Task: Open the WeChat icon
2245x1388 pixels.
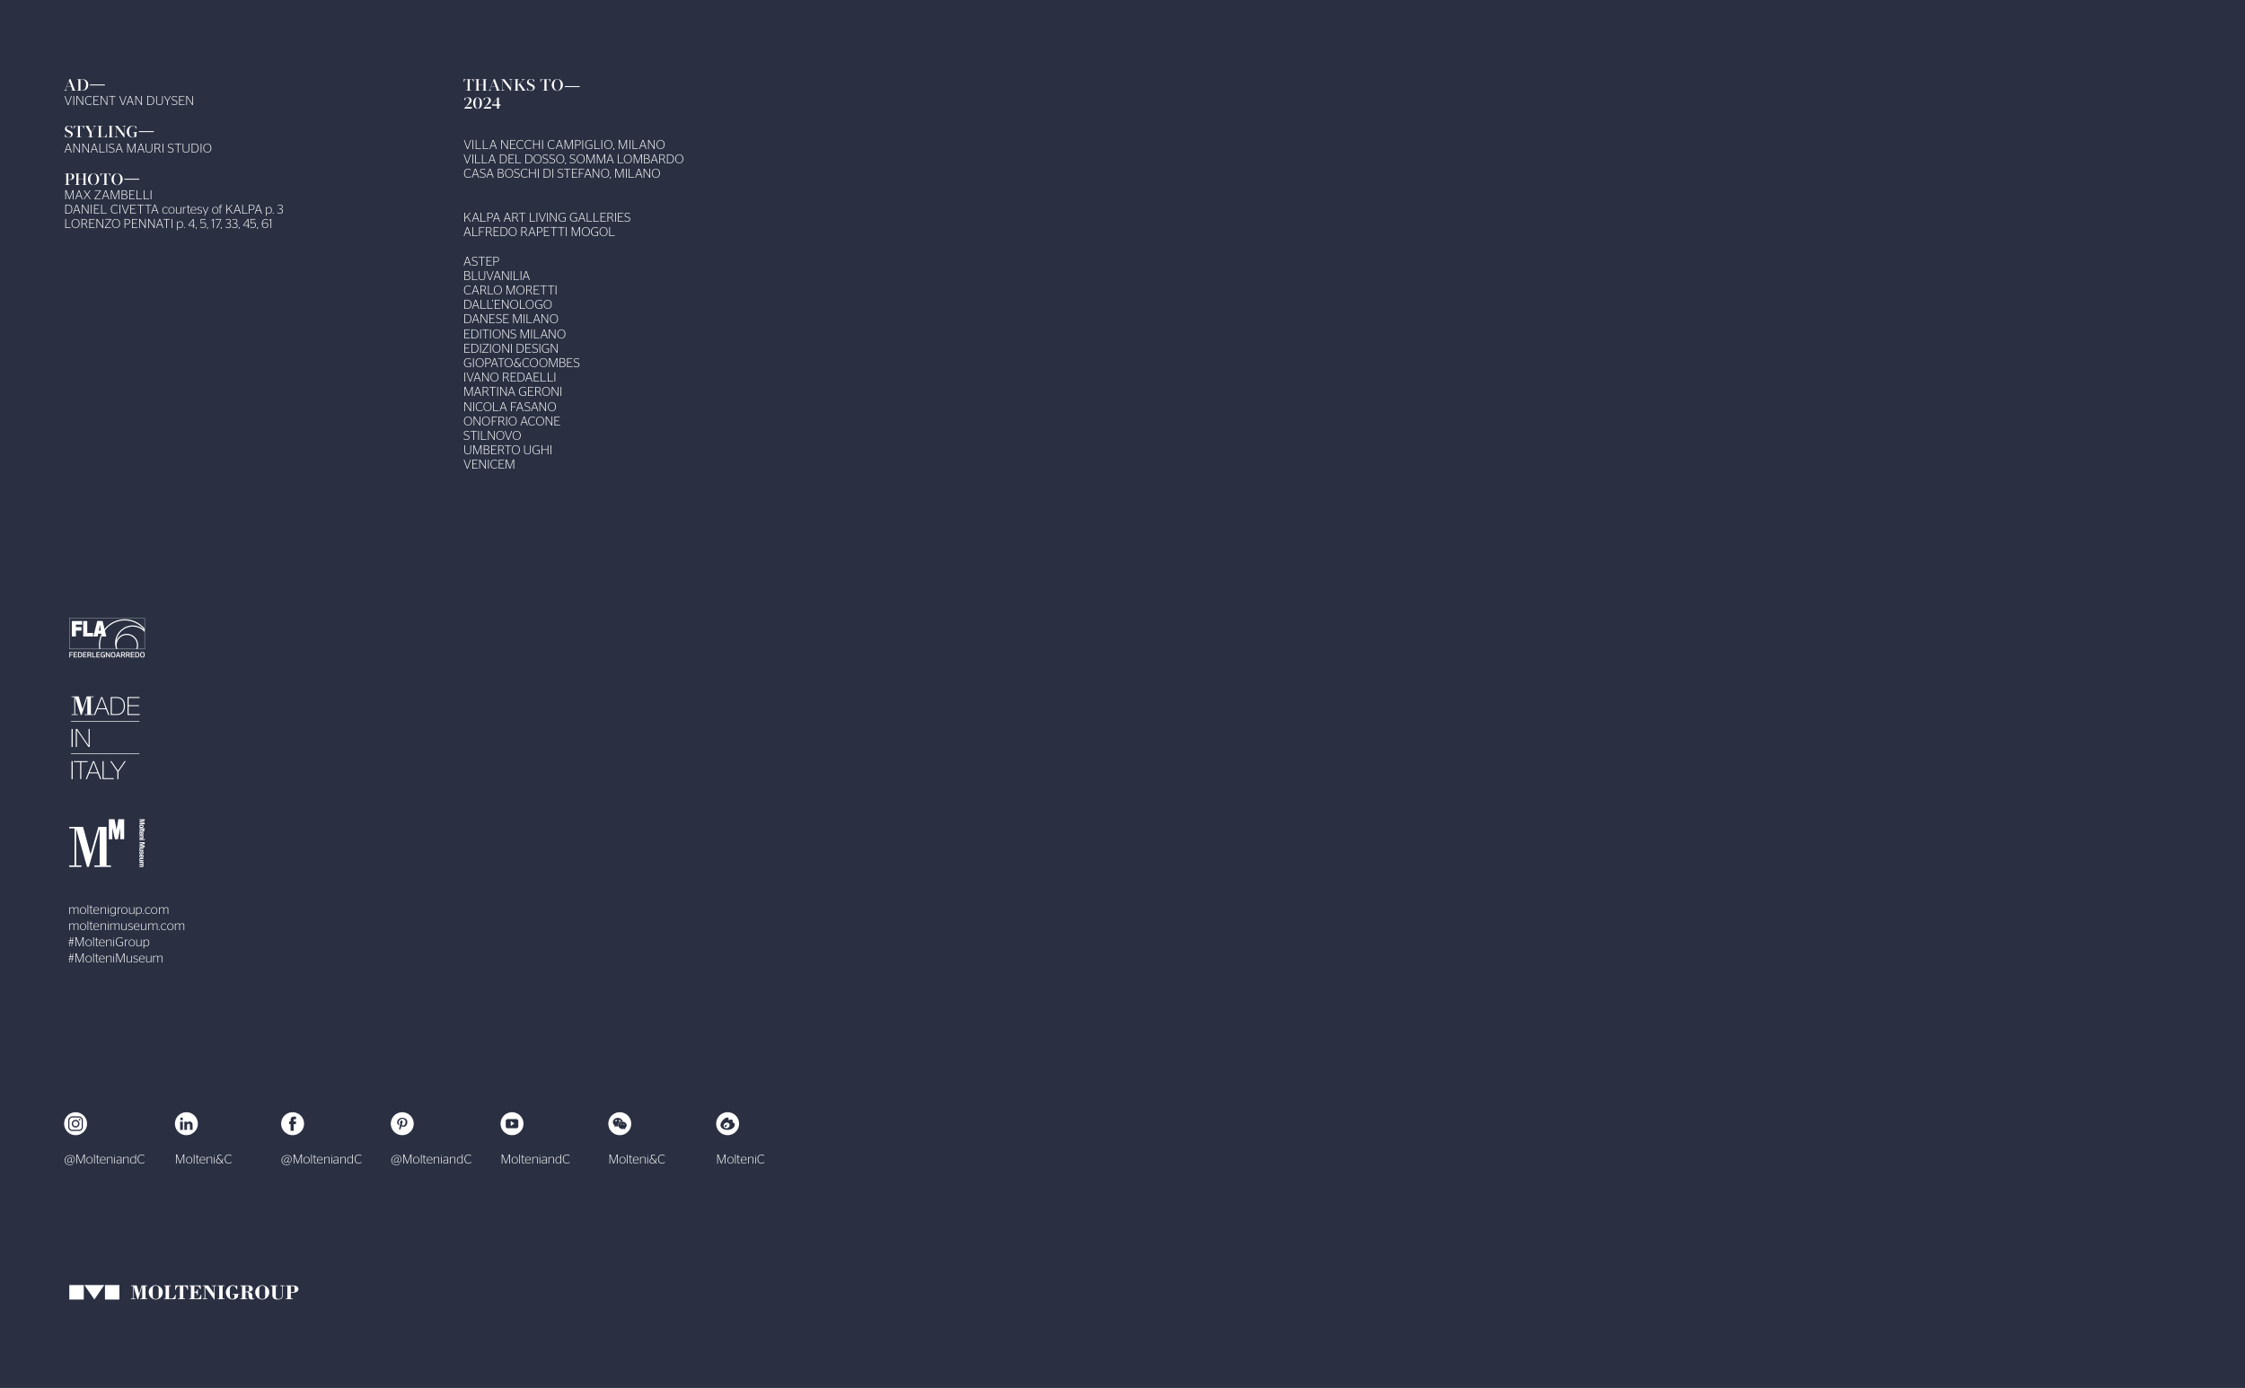Action: click(x=620, y=1124)
